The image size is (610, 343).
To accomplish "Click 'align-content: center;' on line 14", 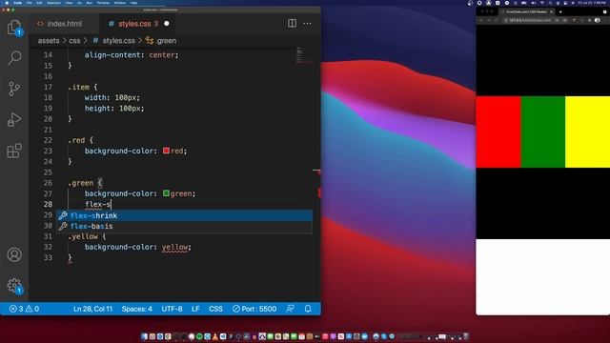I will (132, 55).
